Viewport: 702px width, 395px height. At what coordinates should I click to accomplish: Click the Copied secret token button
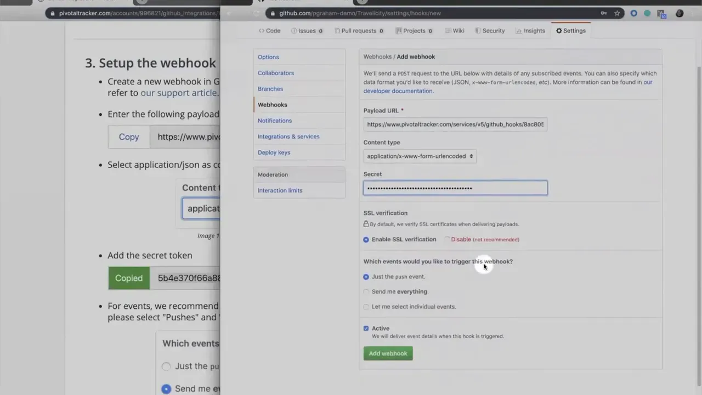[128, 278]
